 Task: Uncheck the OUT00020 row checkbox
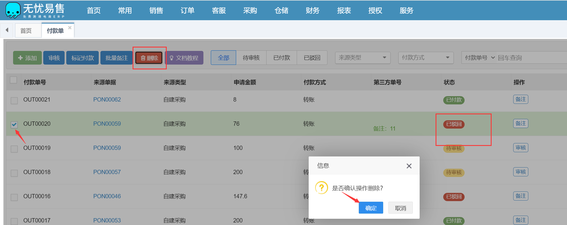(14, 125)
